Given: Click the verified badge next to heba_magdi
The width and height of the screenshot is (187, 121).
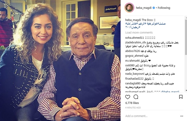Looking at the screenshot, I should [x=154, y=8].
